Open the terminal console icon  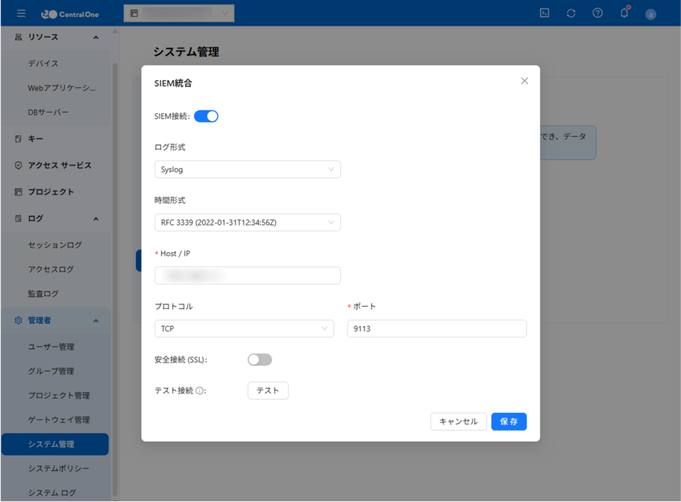click(x=544, y=13)
